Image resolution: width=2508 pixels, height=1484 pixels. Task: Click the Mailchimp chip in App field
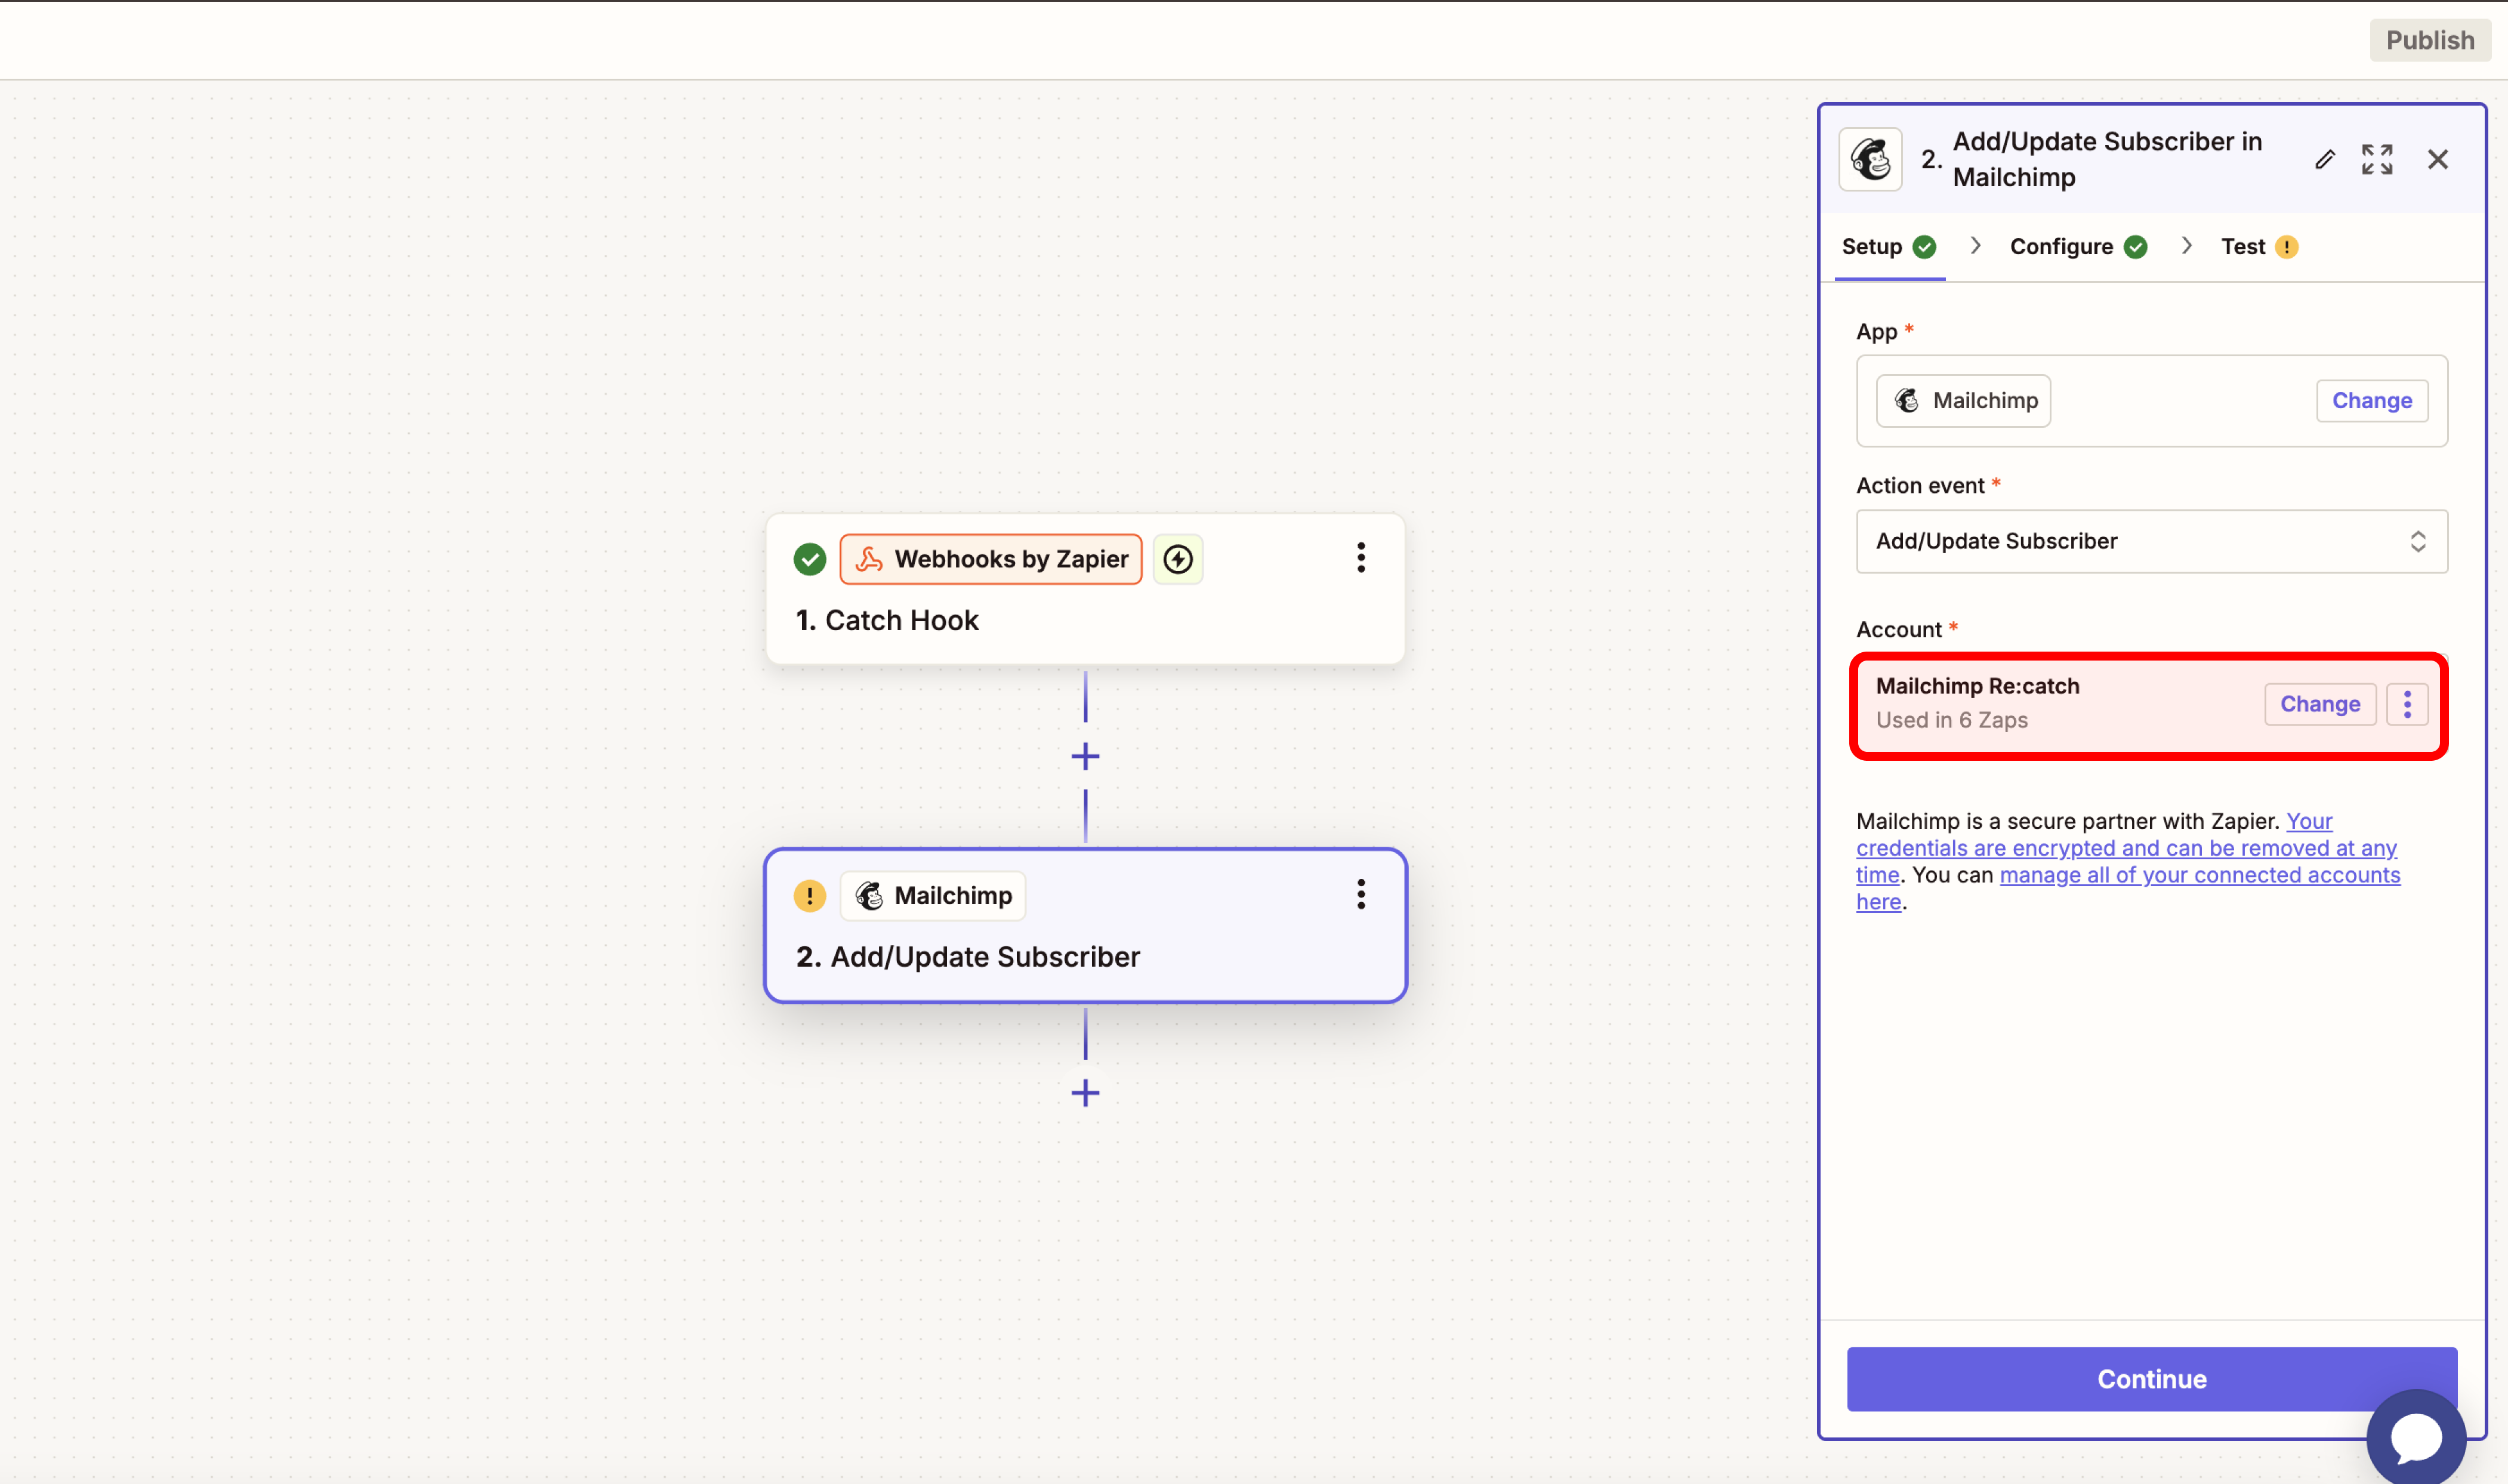1963,401
